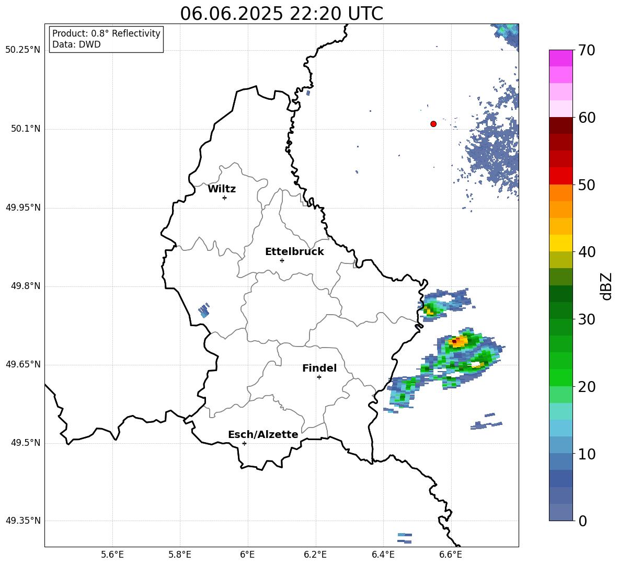Click the Ettelbruck cross marker
This screenshot has height=565, width=619.
282,260
